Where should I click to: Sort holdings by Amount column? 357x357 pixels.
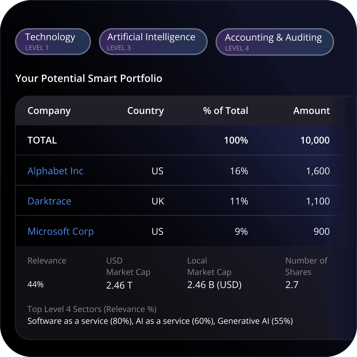click(x=311, y=111)
